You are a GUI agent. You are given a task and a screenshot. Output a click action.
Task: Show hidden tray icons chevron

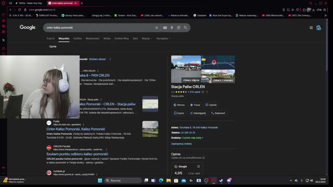(x=291, y=181)
